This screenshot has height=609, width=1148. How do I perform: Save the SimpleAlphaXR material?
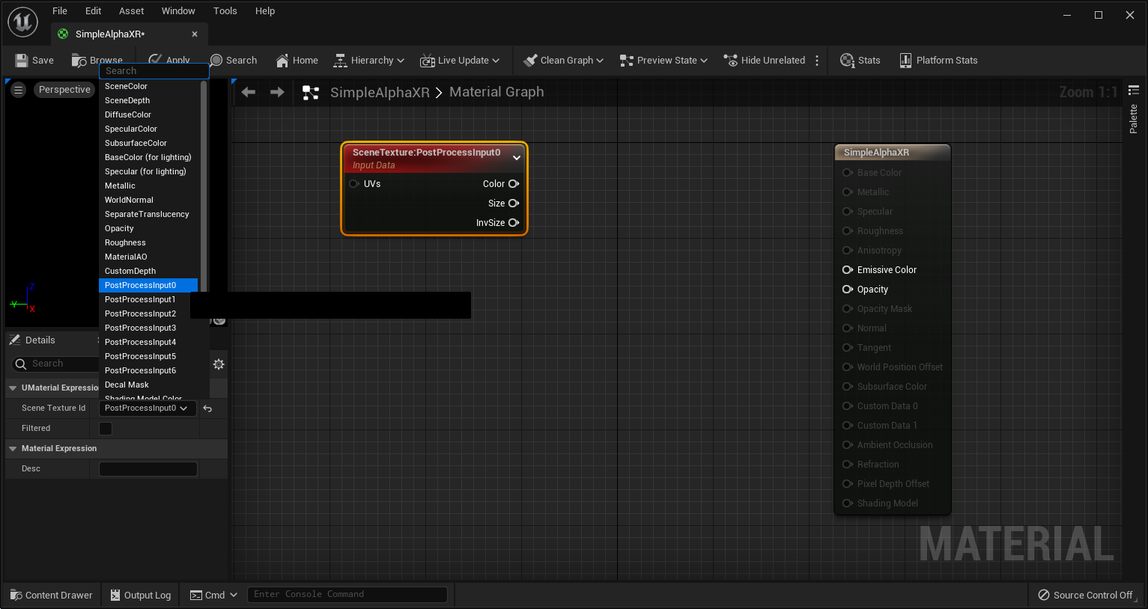click(35, 60)
